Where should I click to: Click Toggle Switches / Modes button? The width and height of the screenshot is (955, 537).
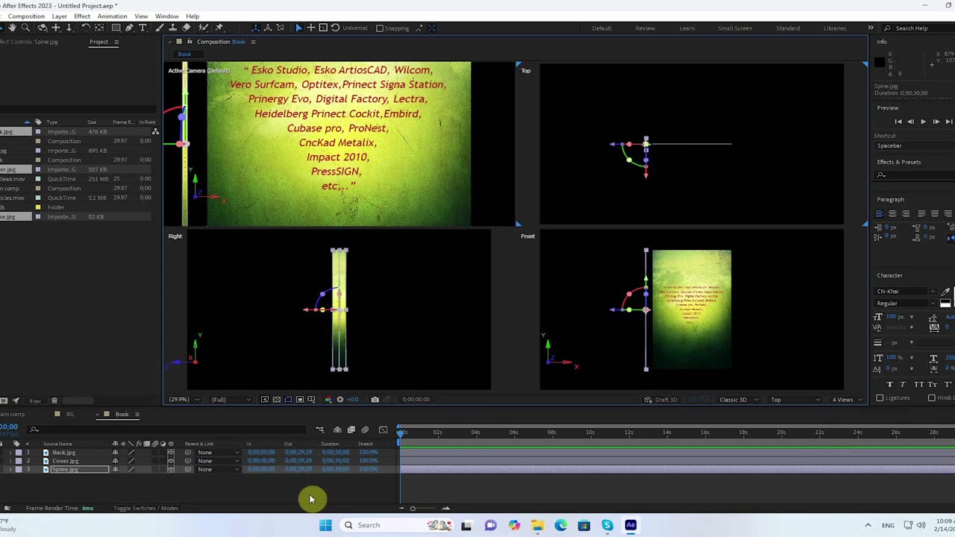pyautogui.click(x=145, y=509)
